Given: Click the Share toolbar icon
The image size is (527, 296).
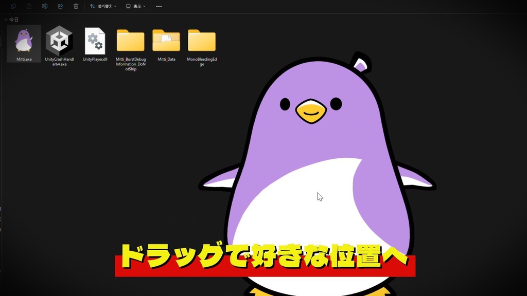Looking at the screenshot, I should point(61,6).
